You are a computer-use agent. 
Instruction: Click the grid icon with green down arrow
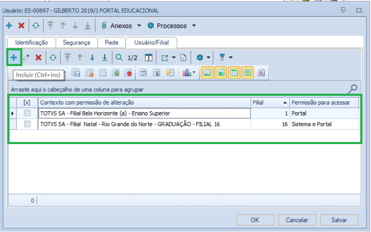(116, 73)
